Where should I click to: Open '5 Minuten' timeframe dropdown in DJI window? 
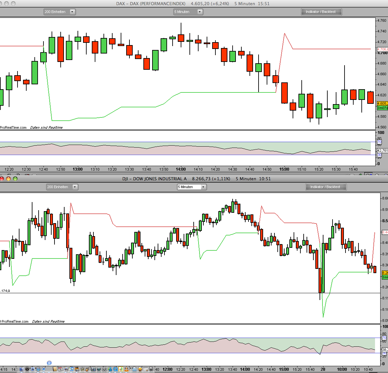click(x=192, y=187)
